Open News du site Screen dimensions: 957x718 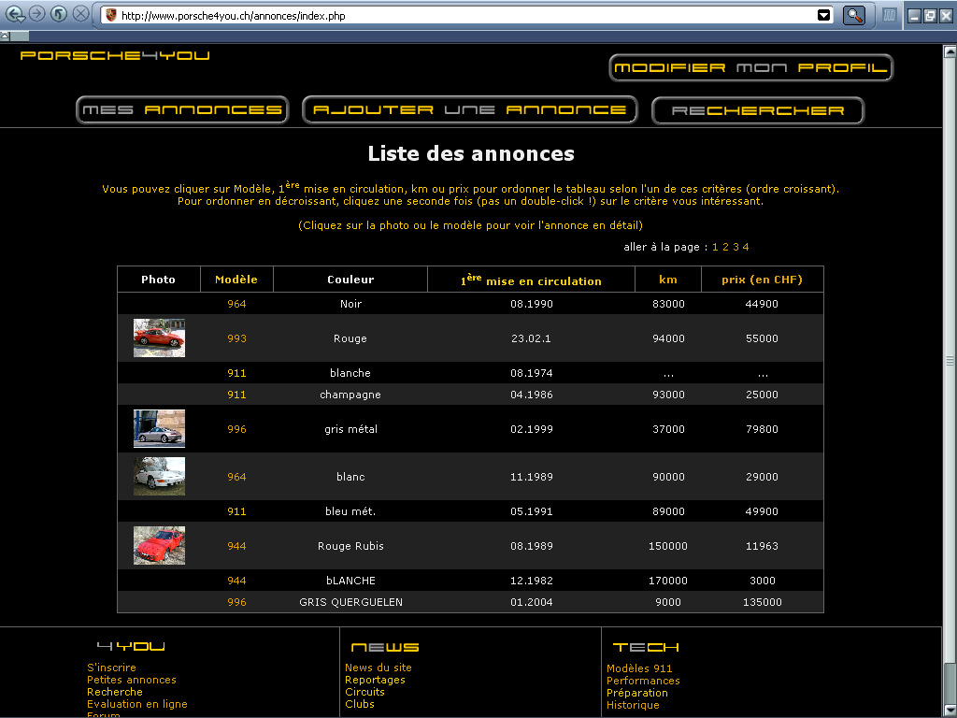click(x=379, y=668)
